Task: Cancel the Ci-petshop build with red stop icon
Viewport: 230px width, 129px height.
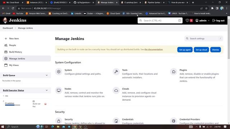Action: coord(46,104)
